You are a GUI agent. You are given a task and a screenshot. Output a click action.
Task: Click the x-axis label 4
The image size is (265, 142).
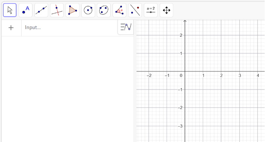(x=258, y=76)
